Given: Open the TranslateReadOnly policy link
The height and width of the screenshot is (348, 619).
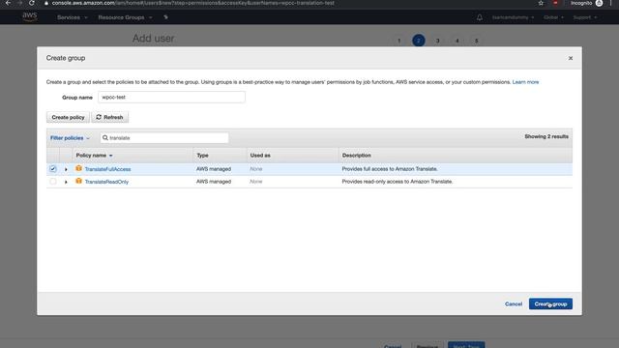Looking at the screenshot, I should click(106, 182).
